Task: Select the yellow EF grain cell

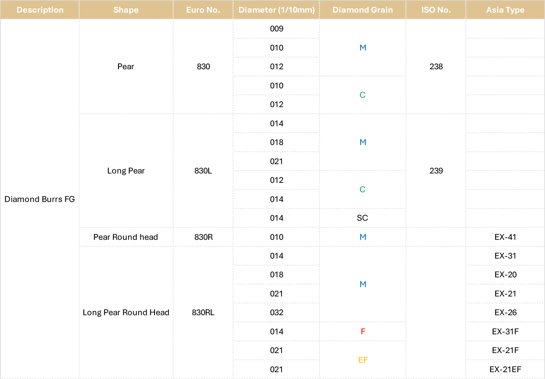Action: [x=363, y=360]
